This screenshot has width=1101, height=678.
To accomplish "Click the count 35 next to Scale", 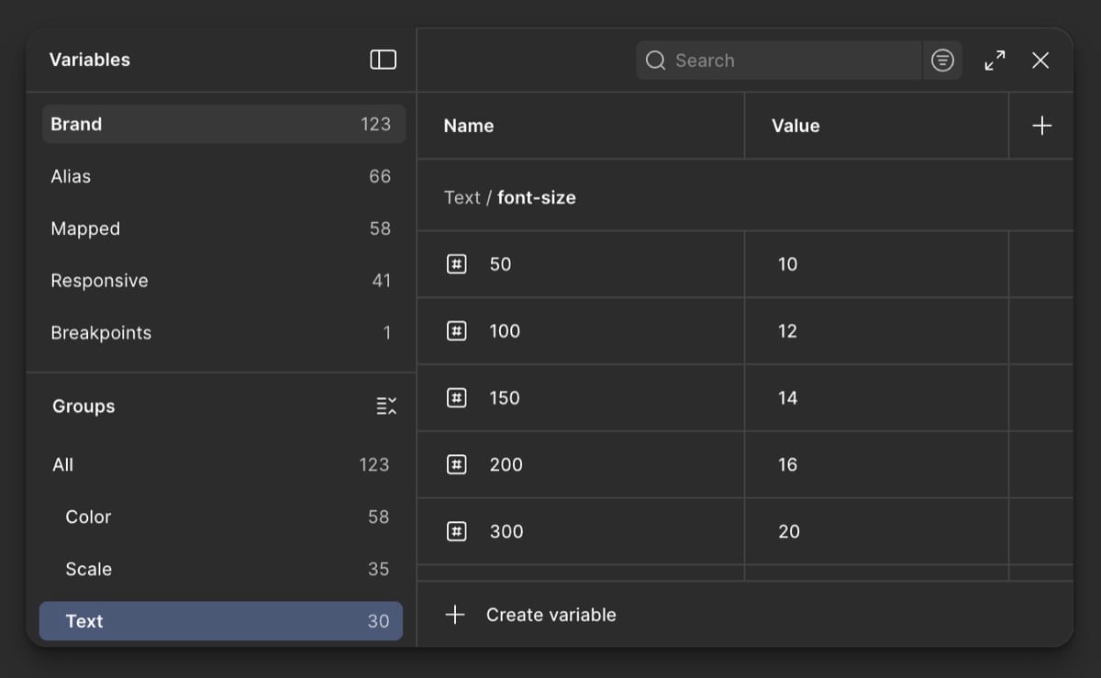I will point(378,570).
